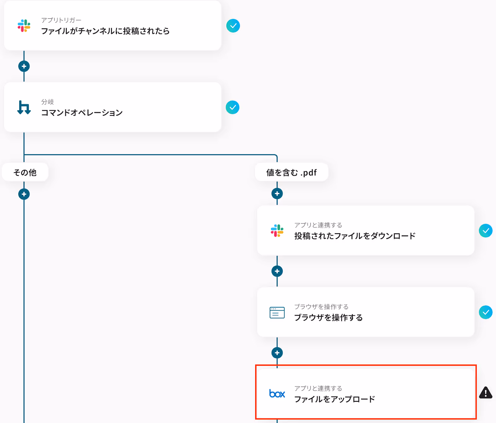Open the ブラウザを操作する card
496x423 pixels.
366,312
